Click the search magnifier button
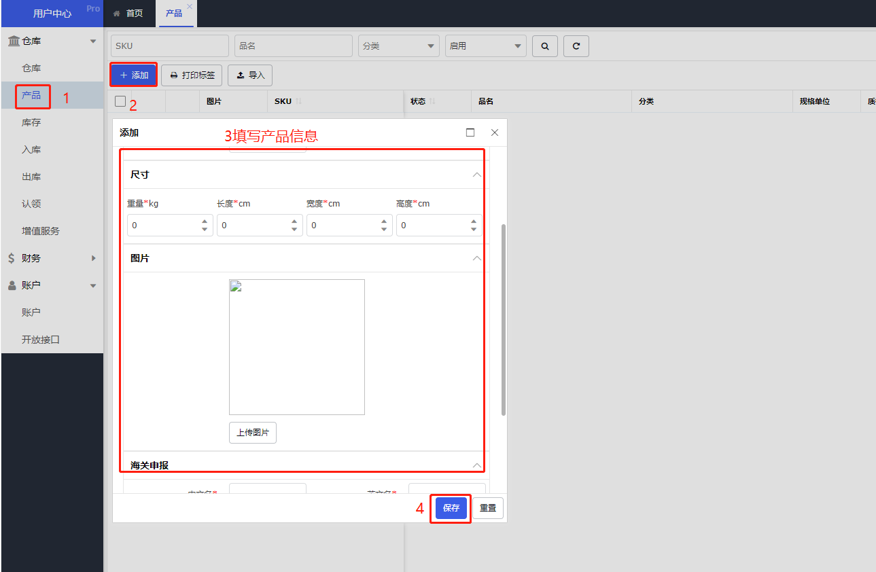 point(544,46)
